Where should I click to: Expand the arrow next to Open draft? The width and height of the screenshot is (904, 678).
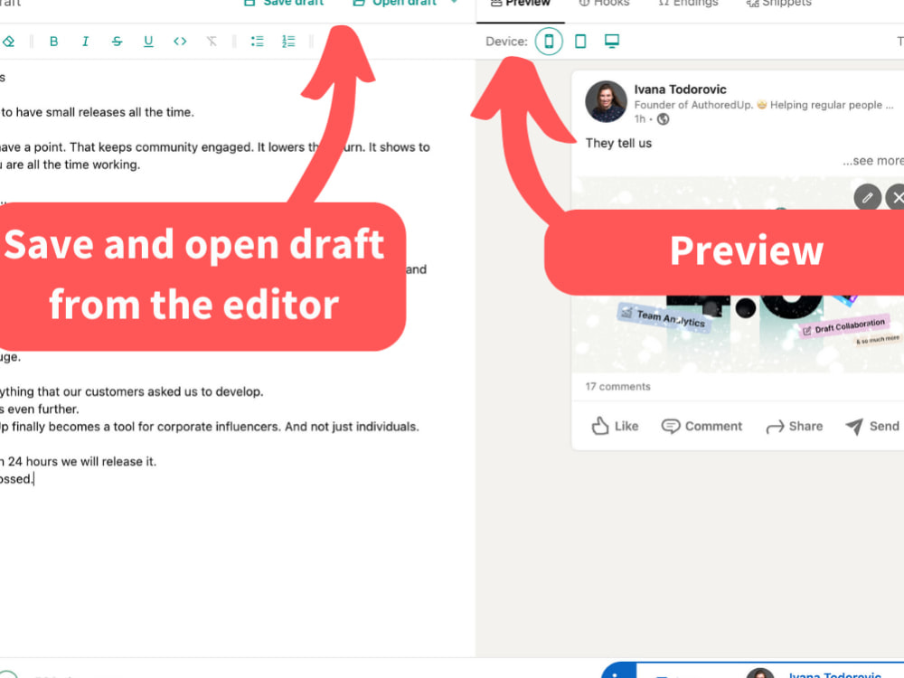pos(455,3)
